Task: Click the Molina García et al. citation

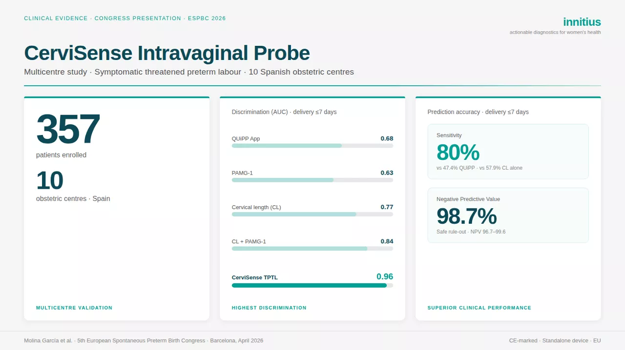Action: [x=144, y=341]
